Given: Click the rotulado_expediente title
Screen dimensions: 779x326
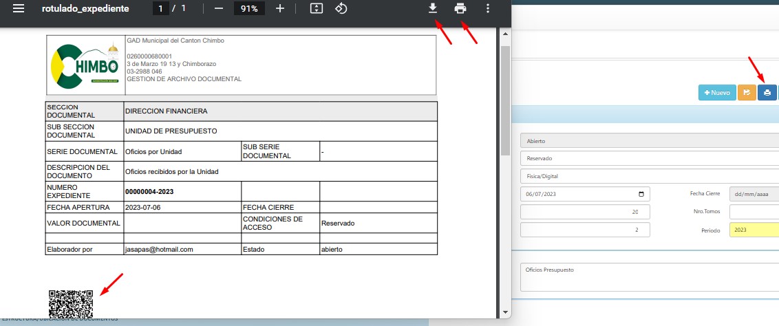Looking at the screenshot, I should point(85,8).
